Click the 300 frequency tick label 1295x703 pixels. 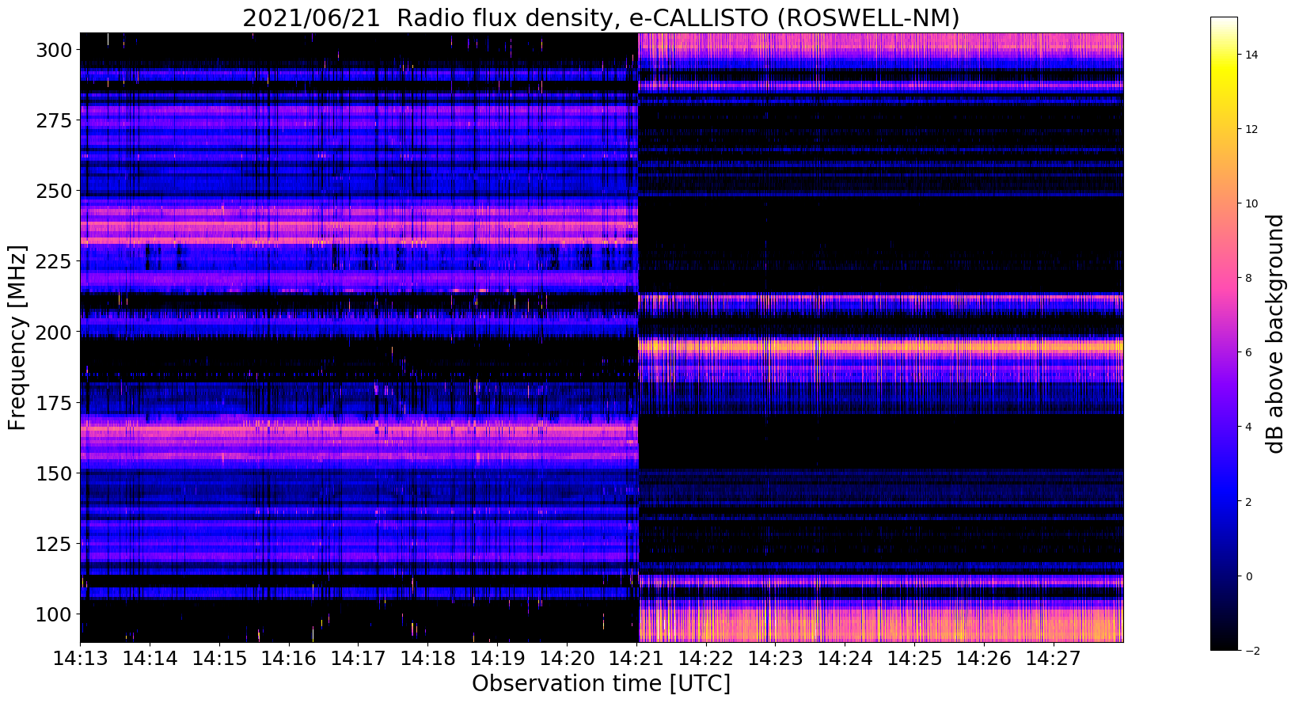tap(54, 50)
